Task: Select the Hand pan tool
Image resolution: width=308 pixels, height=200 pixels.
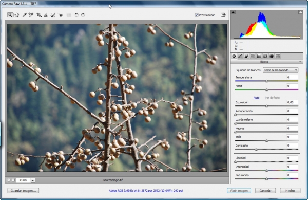Action: pyautogui.click(x=17, y=15)
